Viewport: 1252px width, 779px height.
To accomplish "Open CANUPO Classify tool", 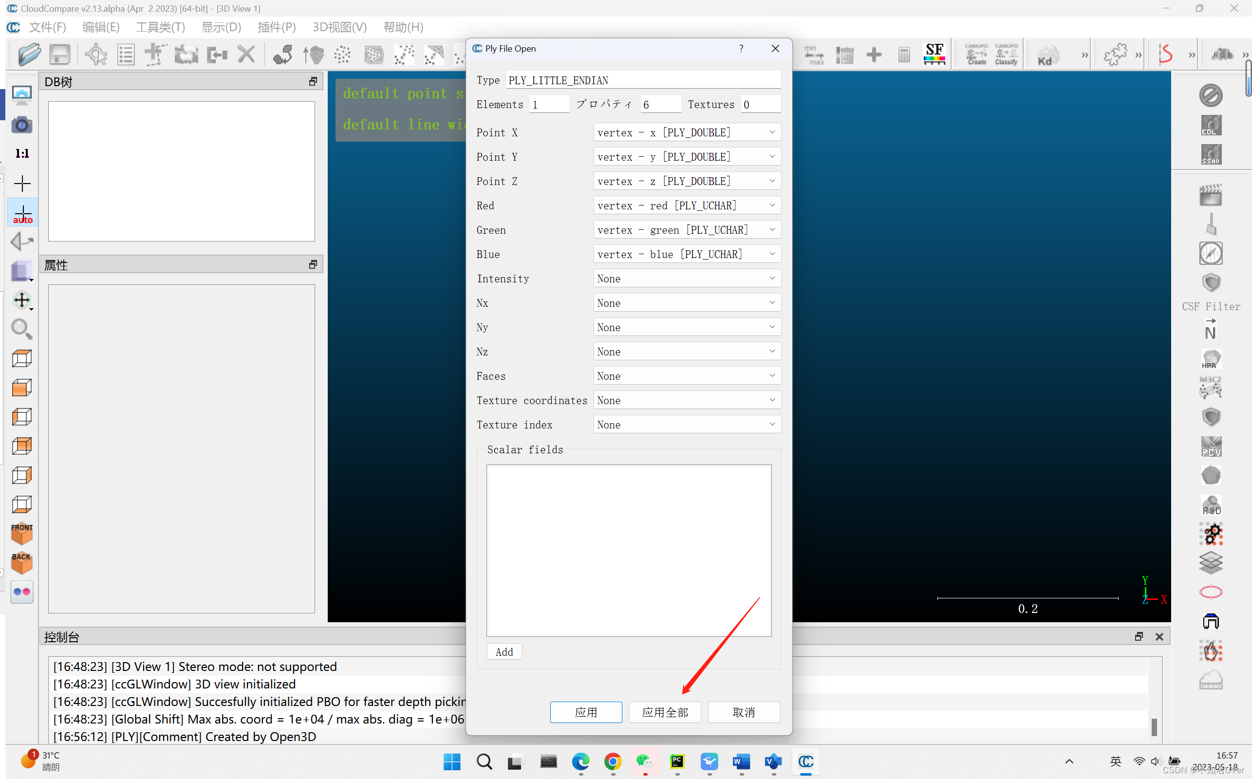I will click(1006, 54).
